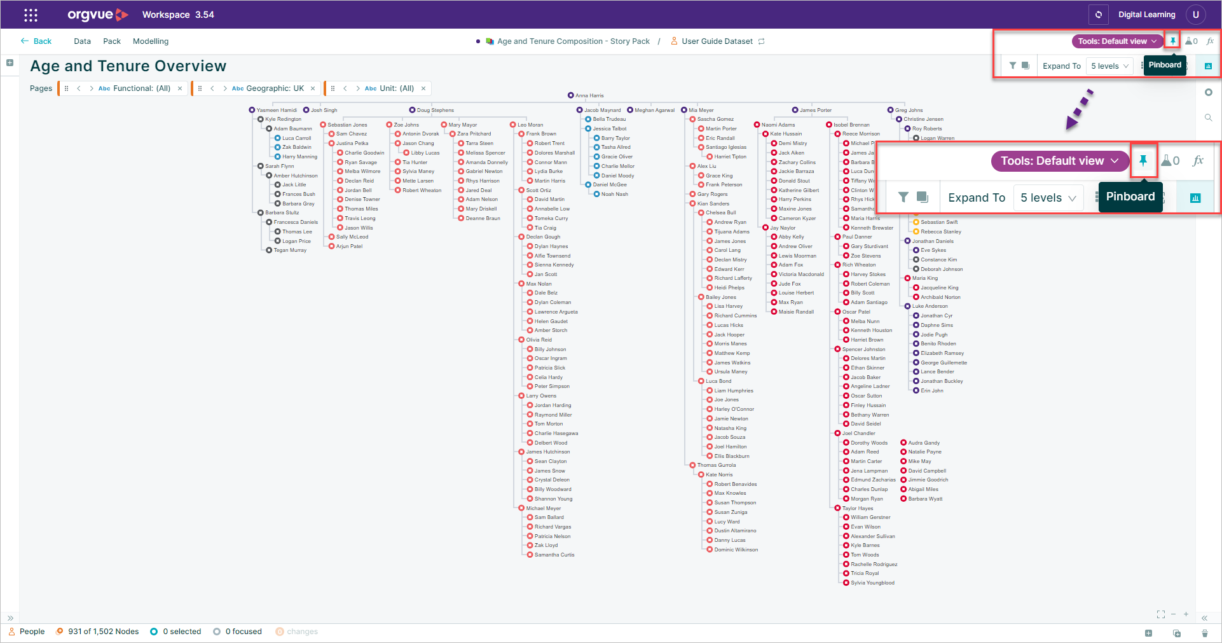Open the Pinboard pin icon
1222x643 pixels.
click(x=1172, y=41)
